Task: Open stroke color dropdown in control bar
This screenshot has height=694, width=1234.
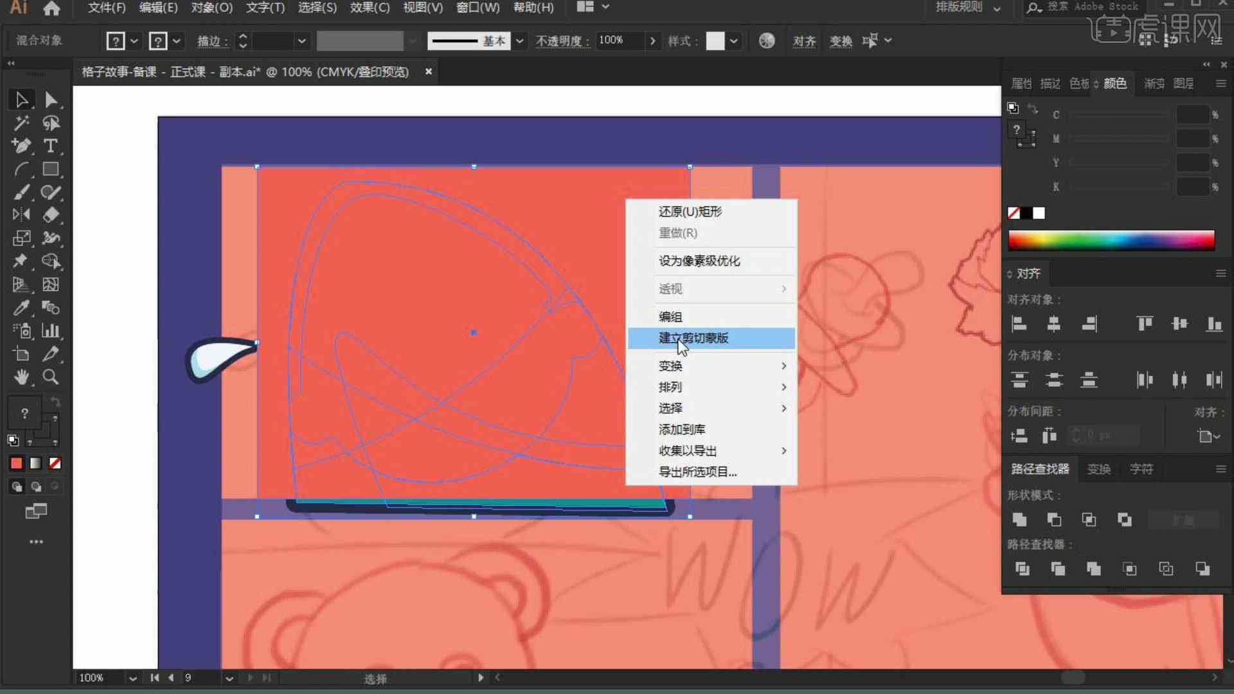Action: pyautogui.click(x=177, y=41)
